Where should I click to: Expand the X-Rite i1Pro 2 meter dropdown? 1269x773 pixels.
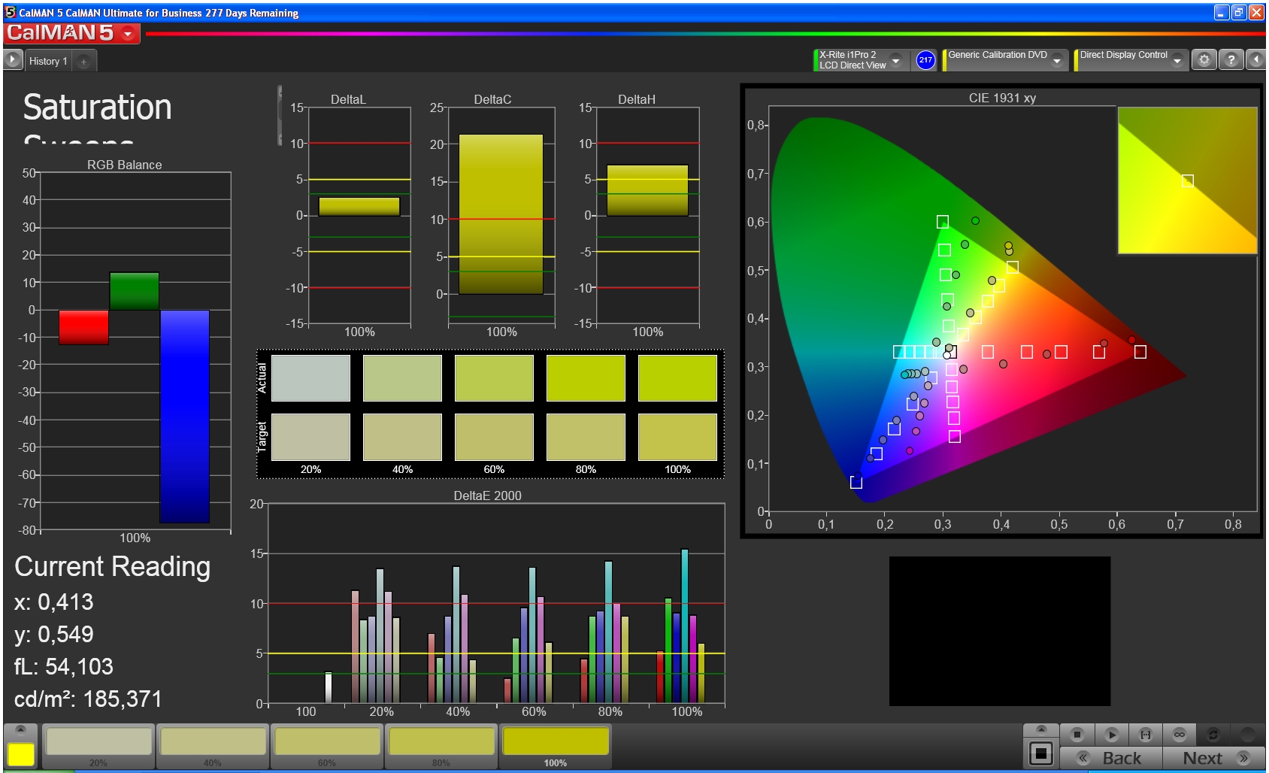pos(895,60)
